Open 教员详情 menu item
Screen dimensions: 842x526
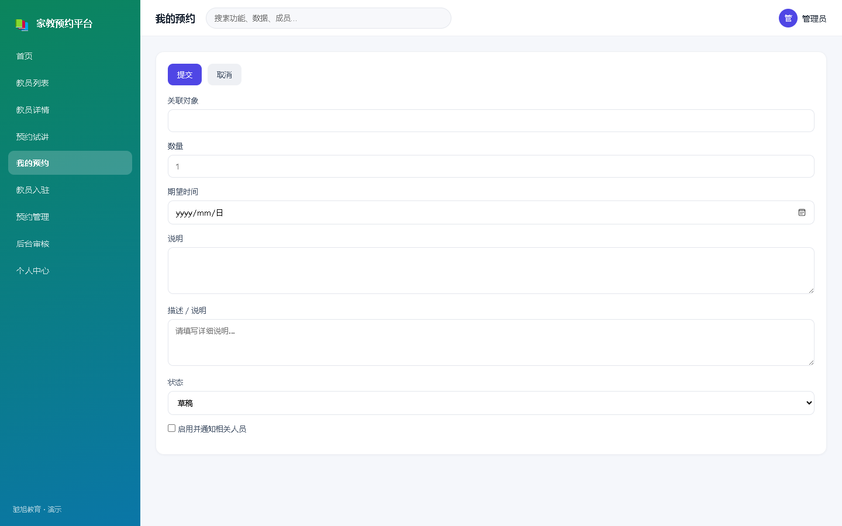click(x=70, y=110)
